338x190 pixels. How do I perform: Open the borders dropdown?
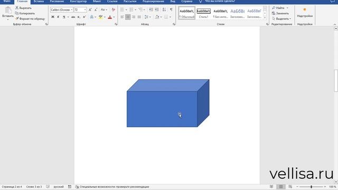(x=170, y=17)
